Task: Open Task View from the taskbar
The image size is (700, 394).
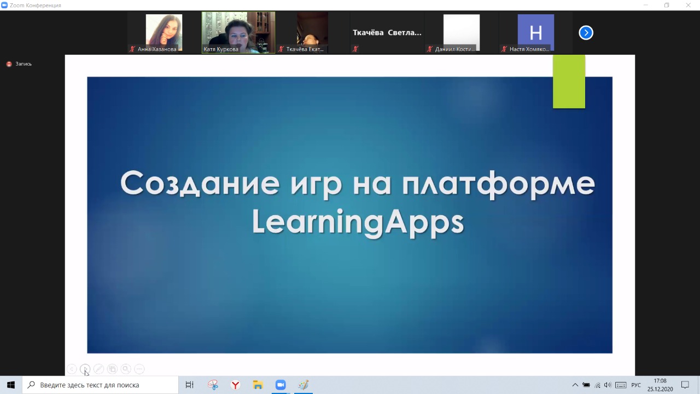Action: pyautogui.click(x=190, y=385)
